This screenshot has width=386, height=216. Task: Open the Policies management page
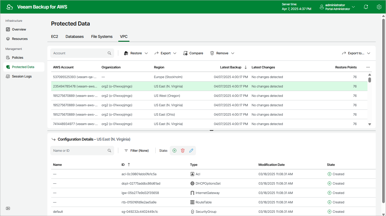(x=18, y=57)
